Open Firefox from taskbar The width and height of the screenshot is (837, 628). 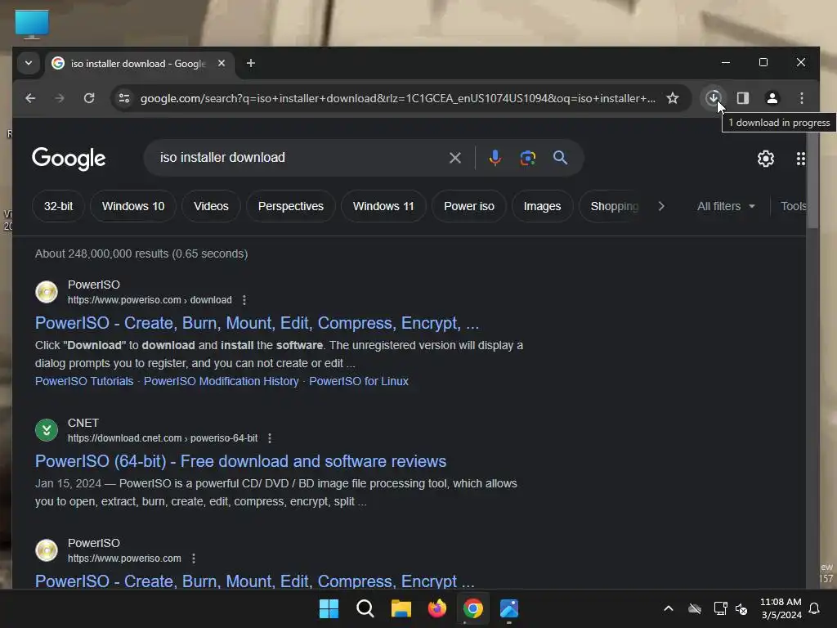pyautogui.click(x=437, y=608)
